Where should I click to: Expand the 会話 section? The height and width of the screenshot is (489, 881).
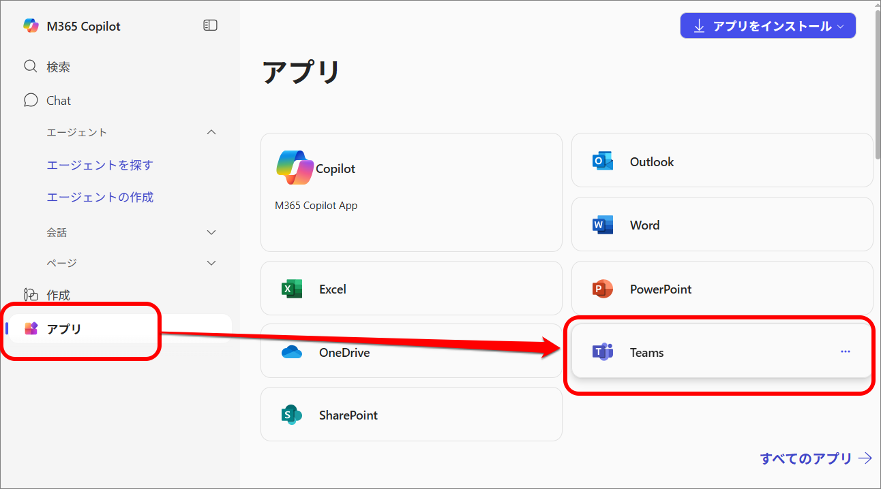click(x=211, y=232)
